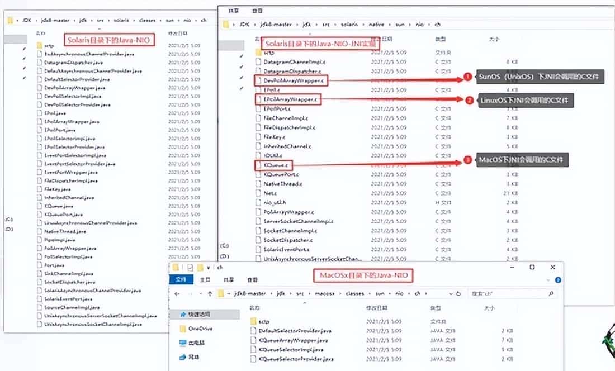Open the recent locations dropdown beside the forward arrow
The image size is (615, 371).
click(202, 293)
